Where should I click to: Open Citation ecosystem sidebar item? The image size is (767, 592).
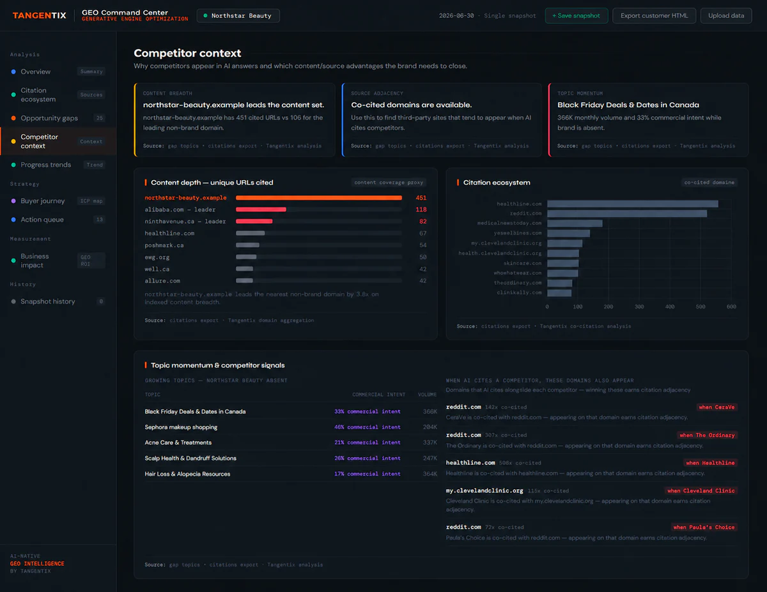[58, 95]
